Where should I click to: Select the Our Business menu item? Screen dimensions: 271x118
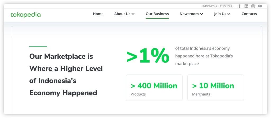pos(157,14)
